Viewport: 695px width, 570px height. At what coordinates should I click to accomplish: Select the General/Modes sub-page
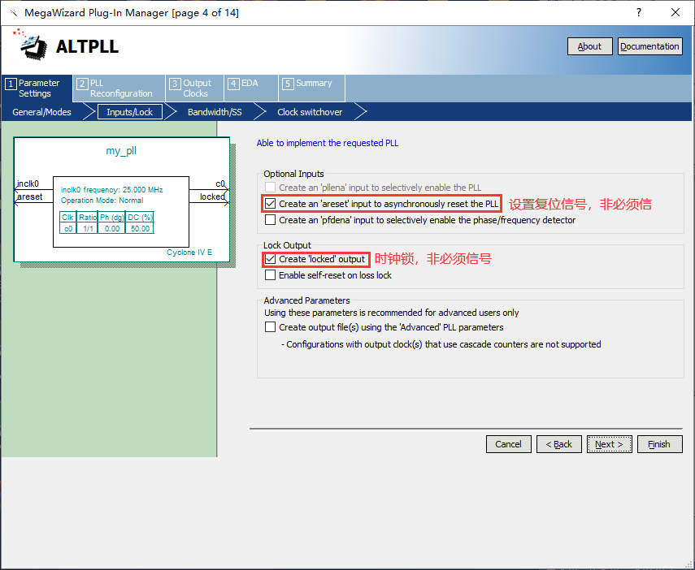(41, 112)
